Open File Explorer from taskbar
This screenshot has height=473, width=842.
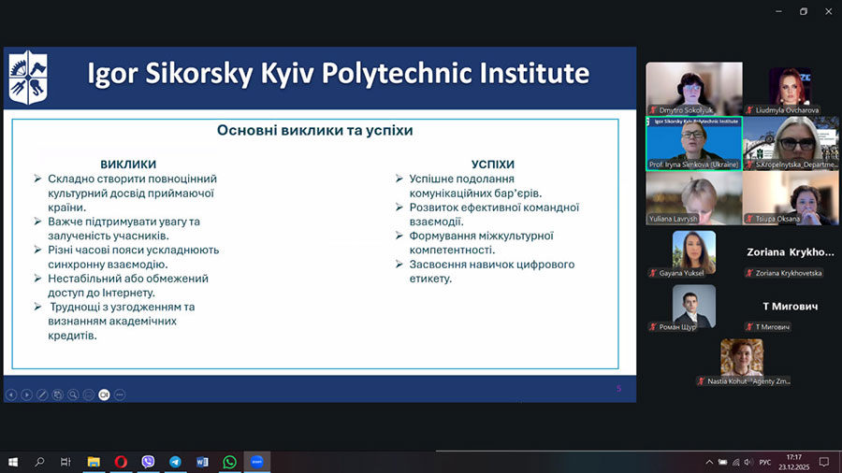tap(94, 462)
